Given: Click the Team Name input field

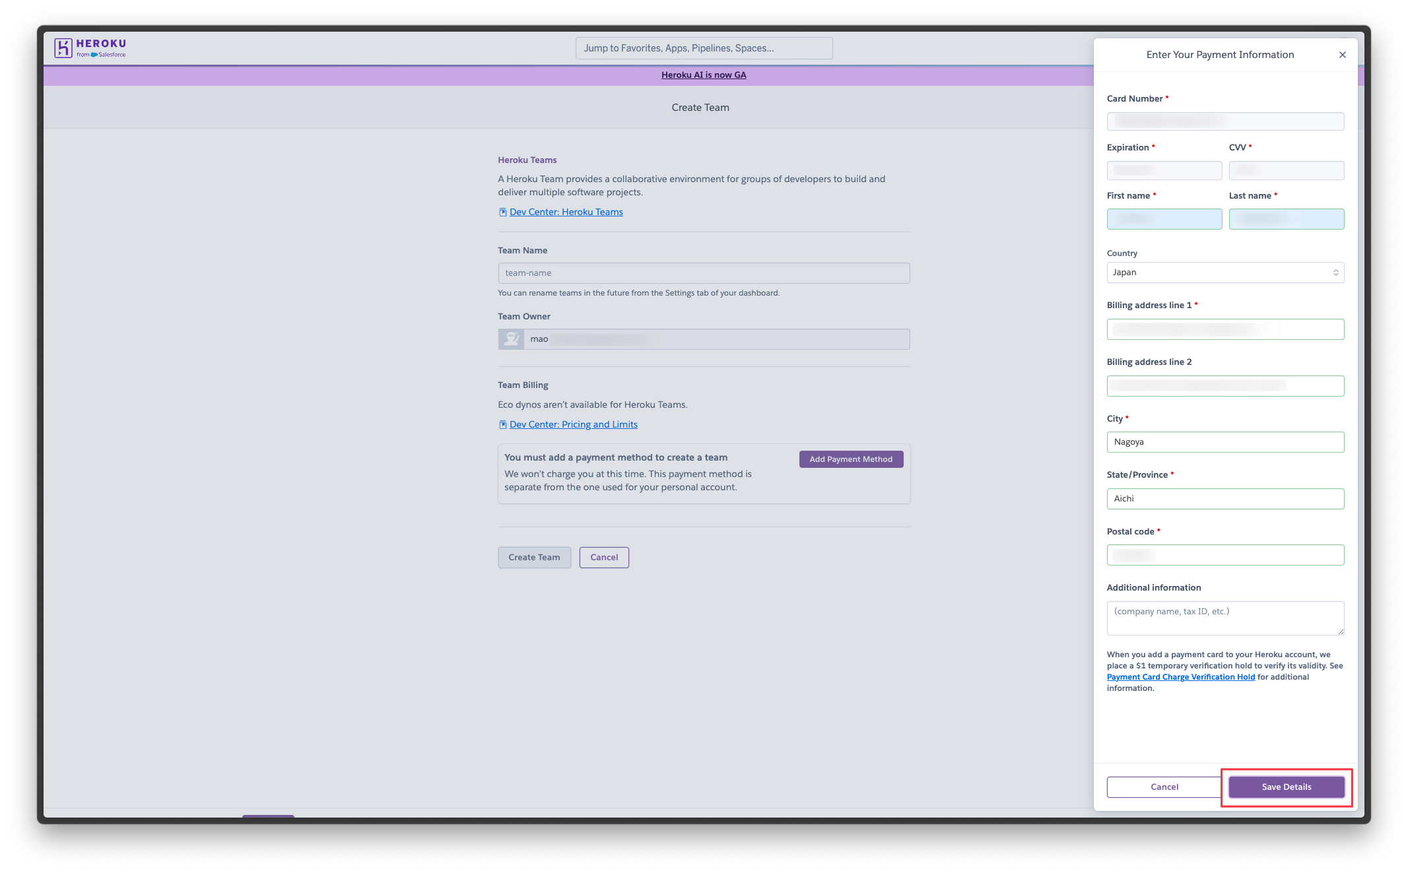Looking at the screenshot, I should [x=704, y=273].
